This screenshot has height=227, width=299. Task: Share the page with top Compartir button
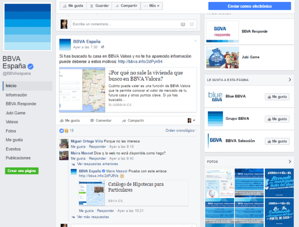coord(126,6)
